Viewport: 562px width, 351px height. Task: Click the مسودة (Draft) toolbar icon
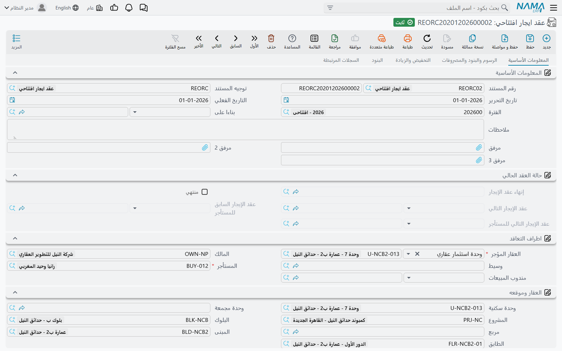pos(447,38)
